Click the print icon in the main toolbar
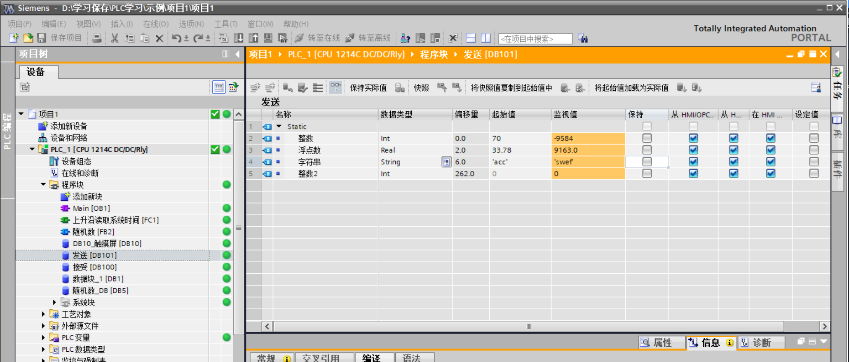The width and height of the screenshot is (849, 362). pos(97,38)
